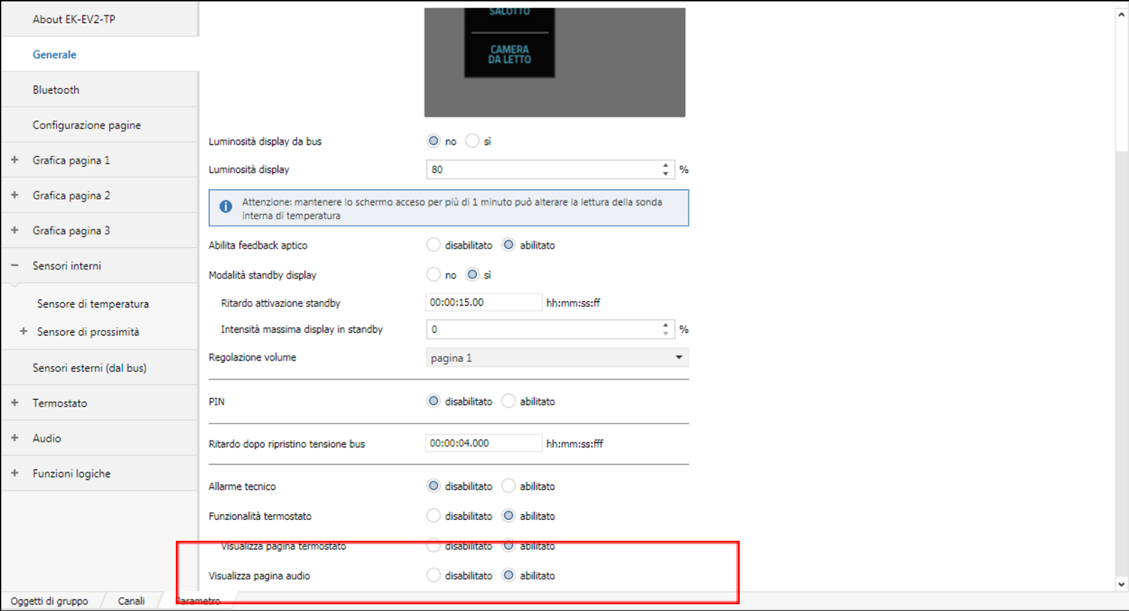Viewport: 1129px width, 611px height.
Task: Expand Sensore di prossimità node
Action: click(x=24, y=331)
